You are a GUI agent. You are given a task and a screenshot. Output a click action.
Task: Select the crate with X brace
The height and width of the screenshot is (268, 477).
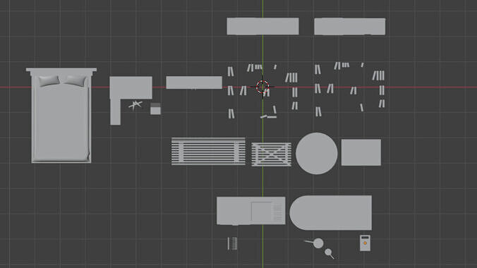click(272, 154)
